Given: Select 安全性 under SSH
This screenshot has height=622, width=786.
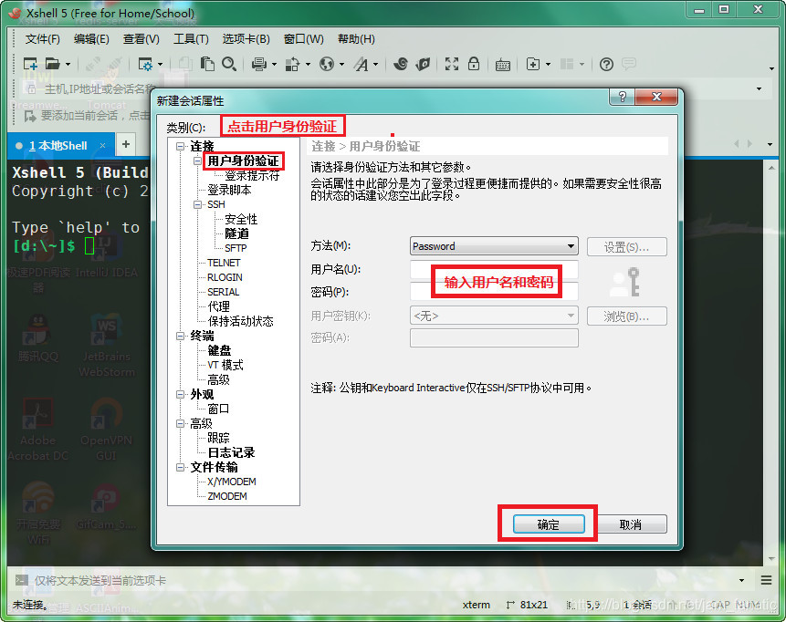Looking at the screenshot, I should (241, 219).
